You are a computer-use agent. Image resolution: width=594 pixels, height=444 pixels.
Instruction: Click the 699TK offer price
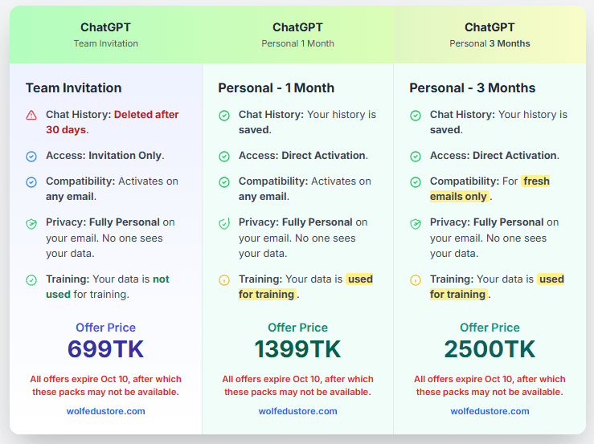pyautogui.click(x=105, y=349)
